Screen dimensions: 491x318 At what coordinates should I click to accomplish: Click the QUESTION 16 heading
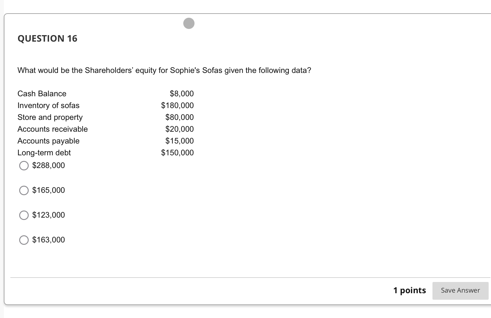47,38
